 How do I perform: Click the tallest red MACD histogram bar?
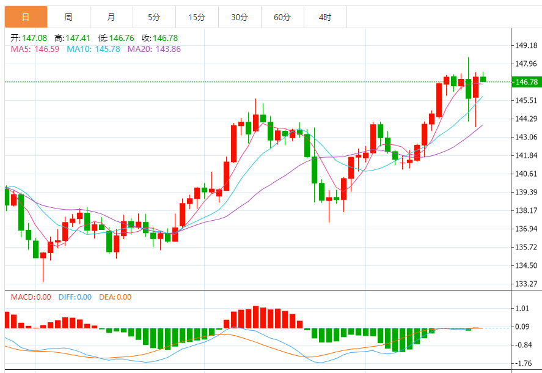click(x=256, y=317)
